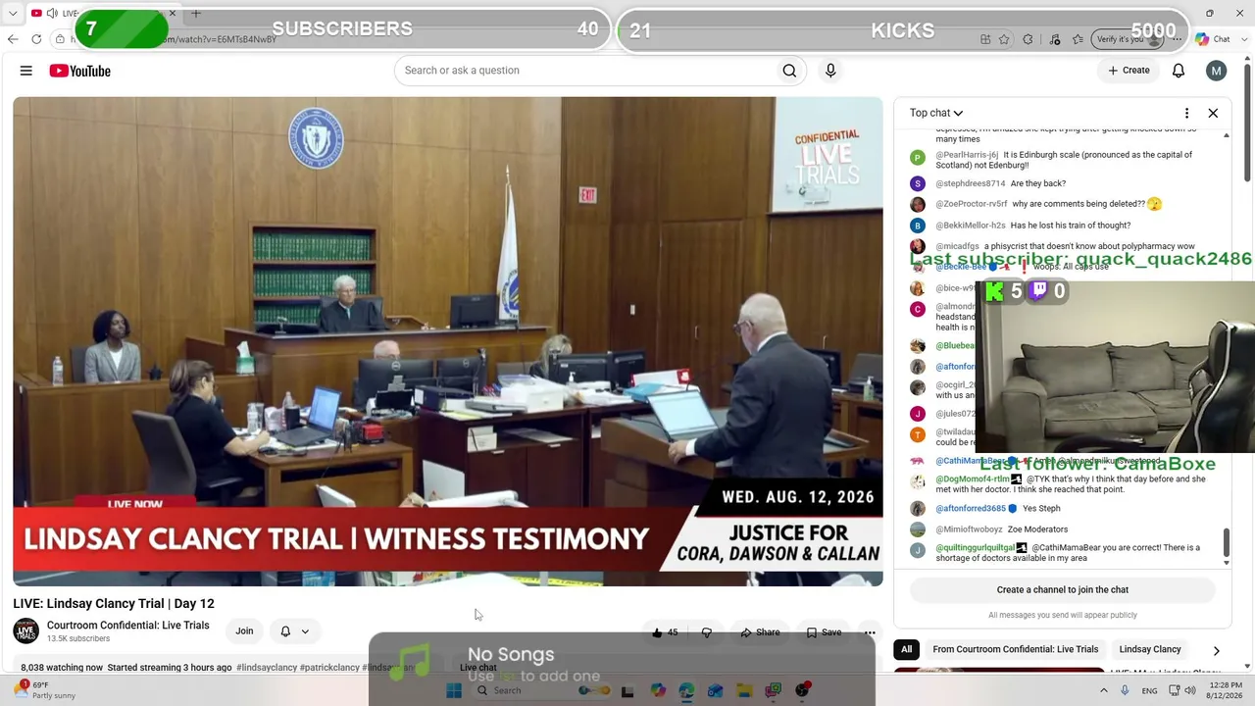Viewport: 1255px width, 706px height.
Task: Click the 13.5K subscribers count
Action: click(78, 639)
